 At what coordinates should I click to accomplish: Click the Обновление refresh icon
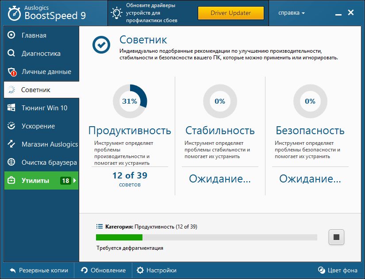click(x=84, y=270)
